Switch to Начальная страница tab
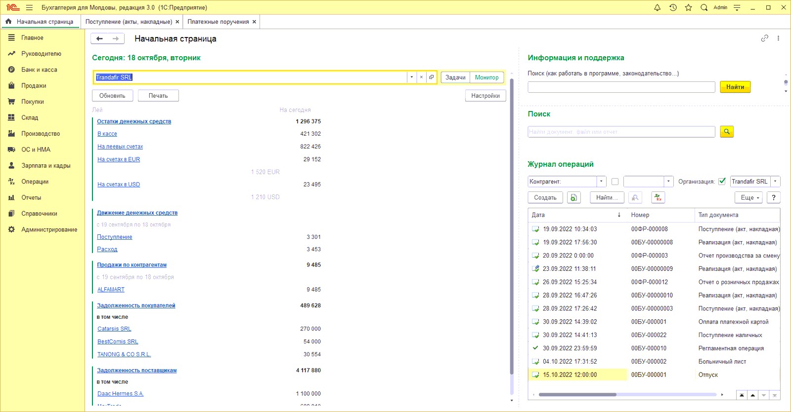The image size is (791, 412). [41, 22]
